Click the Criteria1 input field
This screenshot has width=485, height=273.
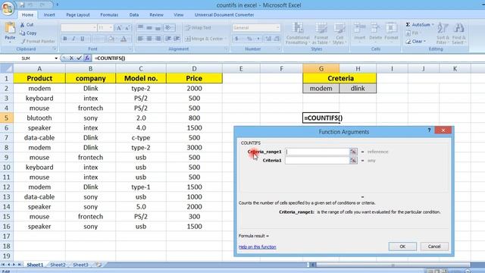click(317, 160)
